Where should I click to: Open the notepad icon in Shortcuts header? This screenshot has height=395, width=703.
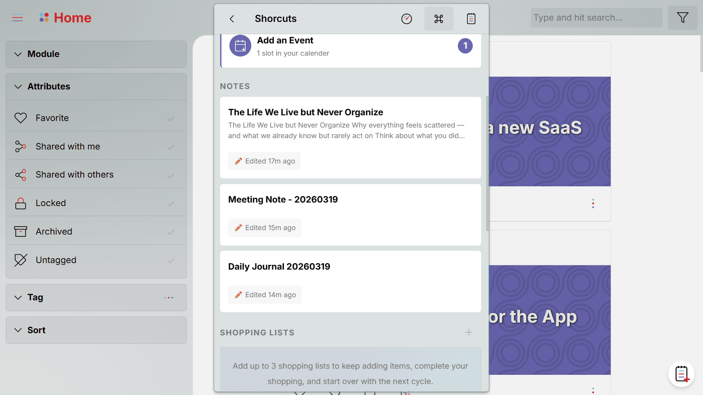(x=471, y=18)
